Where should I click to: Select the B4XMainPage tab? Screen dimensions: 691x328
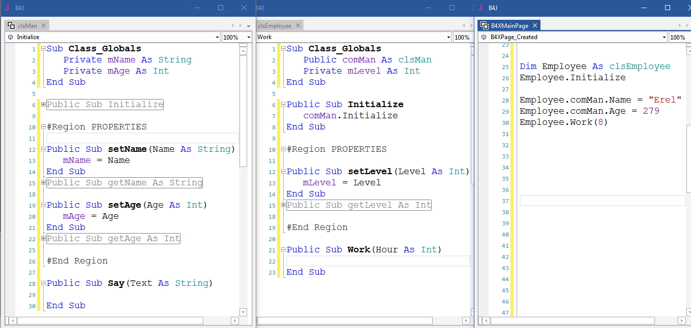pyautogui.click(x=509, y=25)
